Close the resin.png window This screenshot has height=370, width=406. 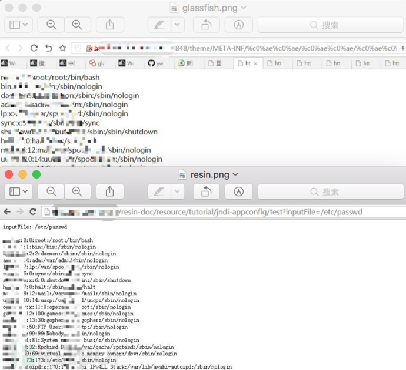coord(9,174)
